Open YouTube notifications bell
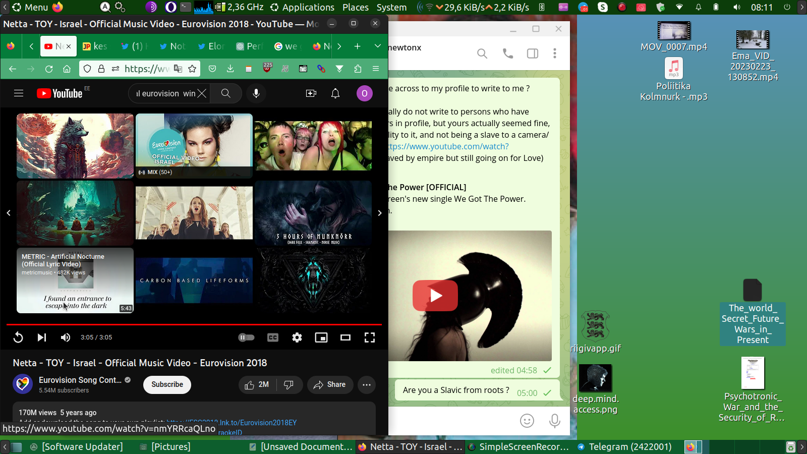This screenshot has width=807, height=454. 335,93
